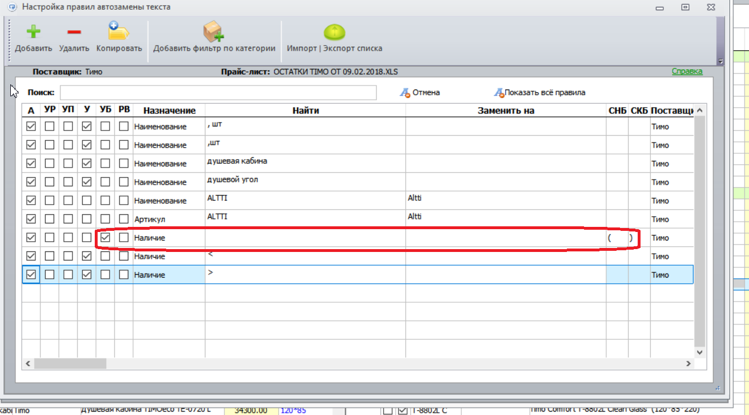Maximize the autoreplace rules window

[685, 7]
